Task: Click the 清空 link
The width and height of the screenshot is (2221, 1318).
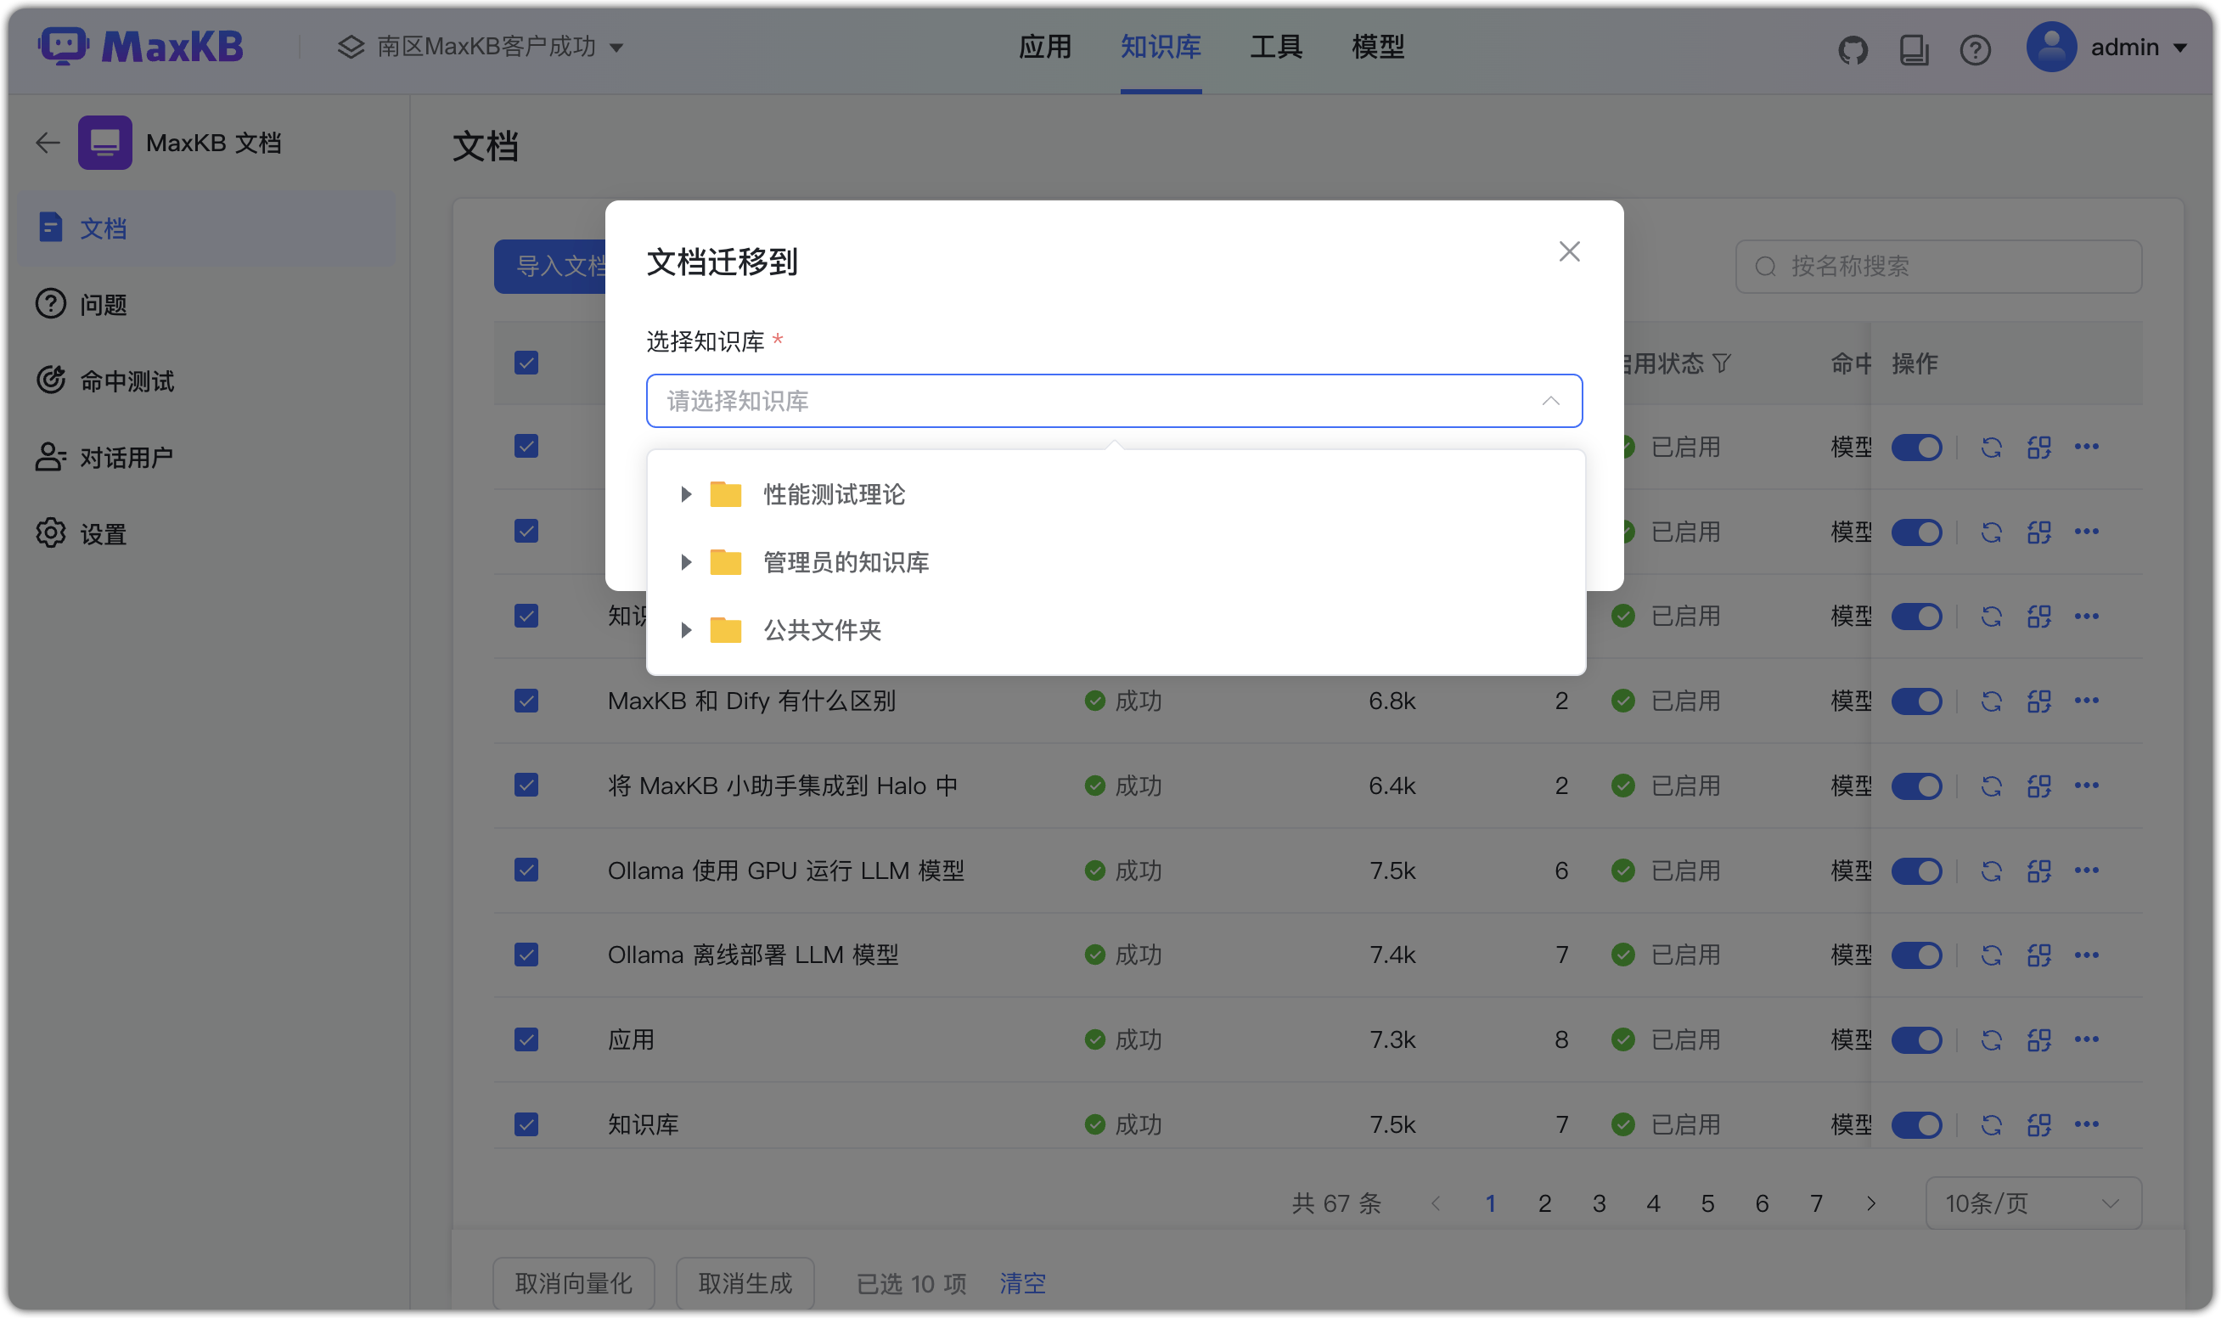Action: click(1022, 1283)
